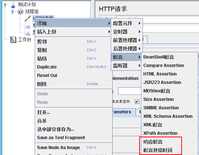Screen dimensions: 199x155
Task: Click the Thread Group gear icon
Action: click(x=20, y=12)
